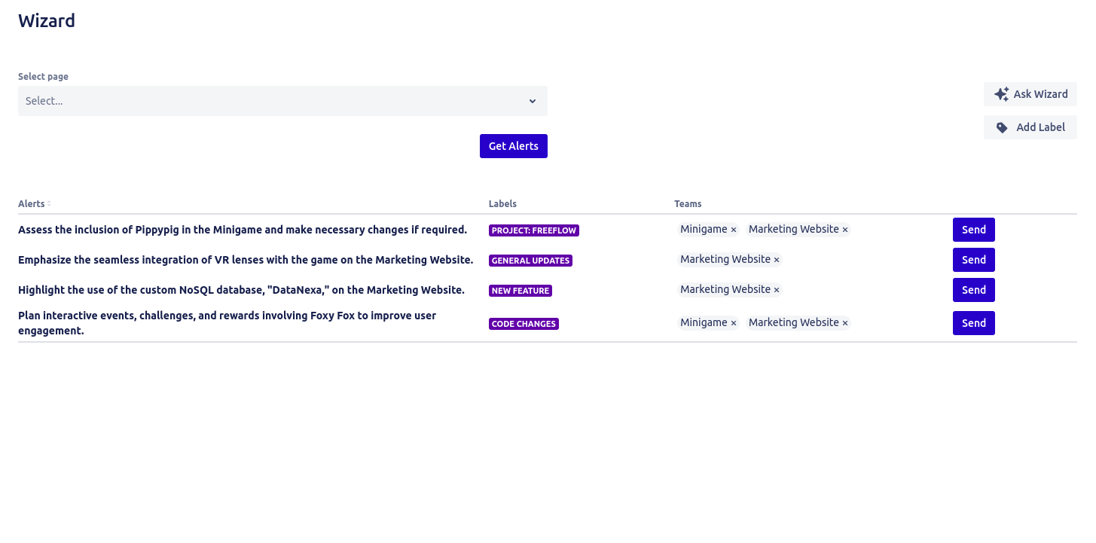Viewport: 1096px width, 543px height.
Task: Remove the Minigame team from the Foxy Fox alert
Action: (733, 322)
